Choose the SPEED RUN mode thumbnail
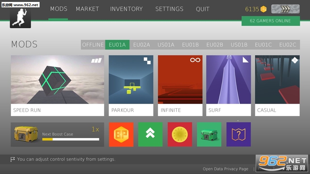310x174 pixels. coord(57,79)
